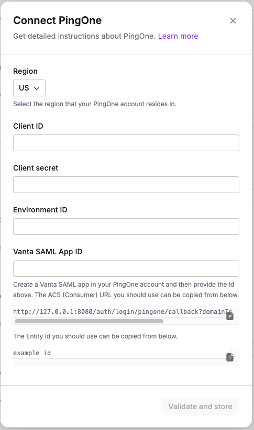254x430 pixels.
Task: Focus the Environment ID input field
Action: (126, 227)
